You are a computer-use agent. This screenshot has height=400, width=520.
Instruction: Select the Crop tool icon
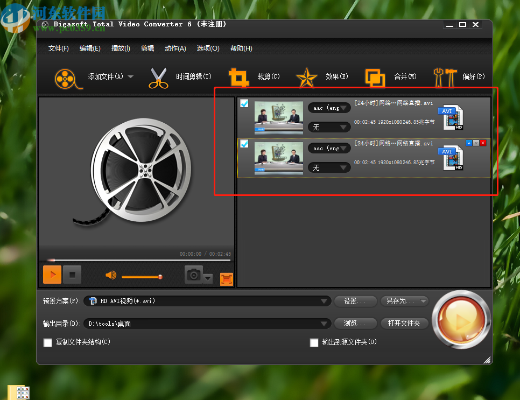pyautogui.click(x=238, y=78)
